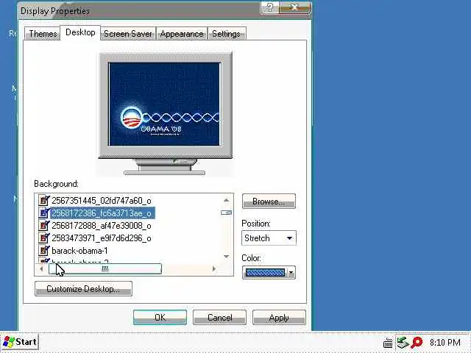Select background 2583473971_e9f7d6d296_o

coord(102,238)
